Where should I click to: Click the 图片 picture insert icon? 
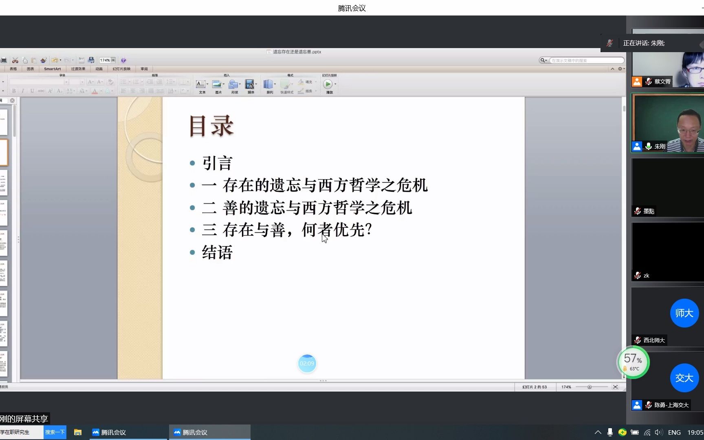tap(217, 84)
